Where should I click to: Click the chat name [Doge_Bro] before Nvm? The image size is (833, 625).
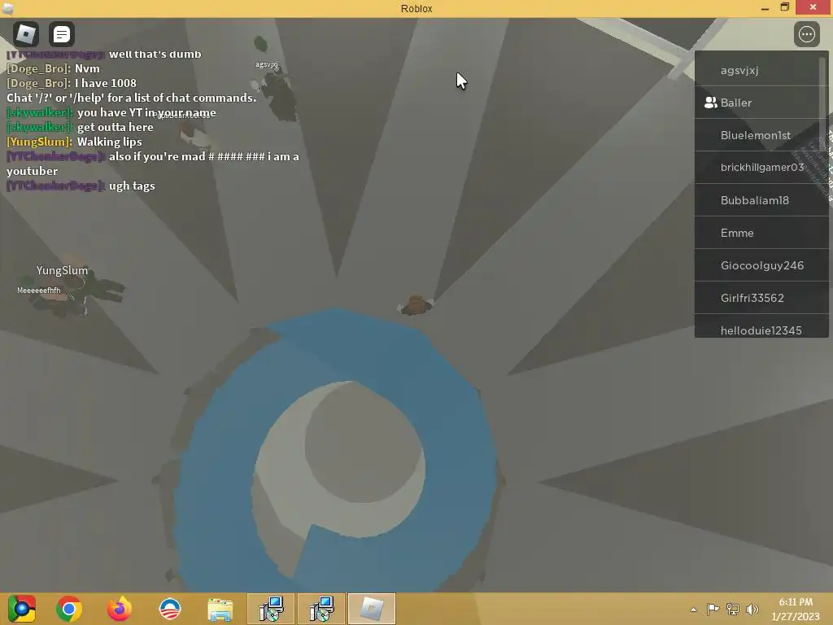[38, 68]
